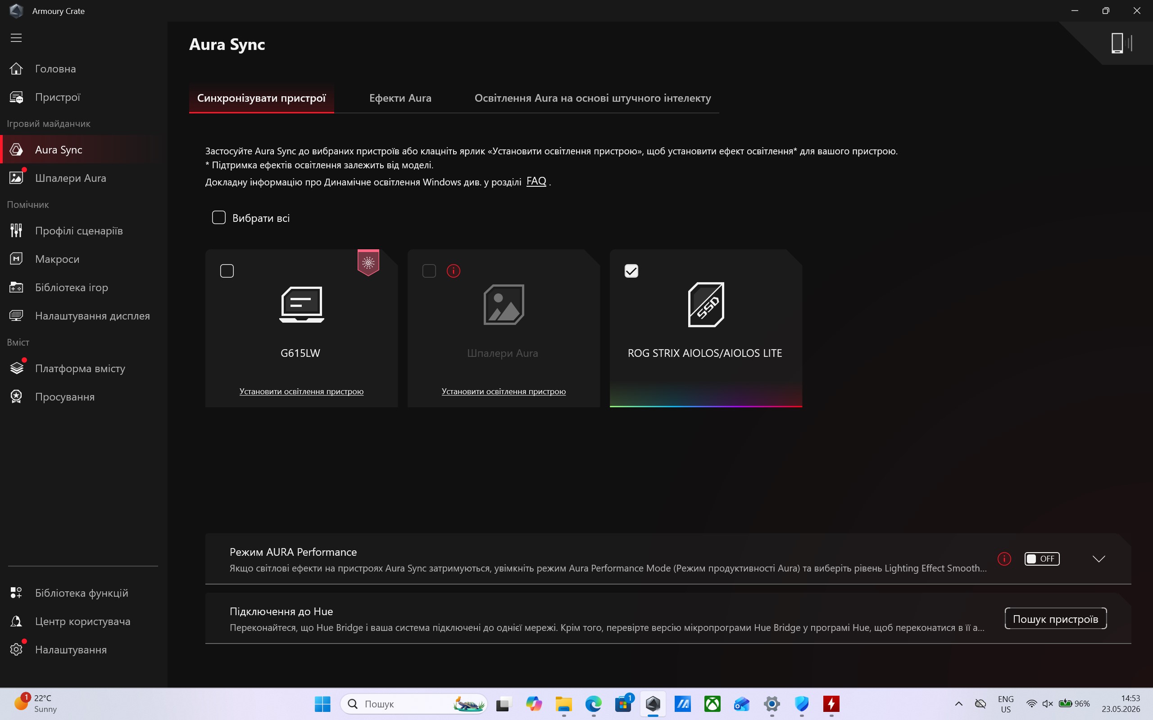Click the ROG STRIX AIOLOS SSD icon

click(x=706, y=305)
